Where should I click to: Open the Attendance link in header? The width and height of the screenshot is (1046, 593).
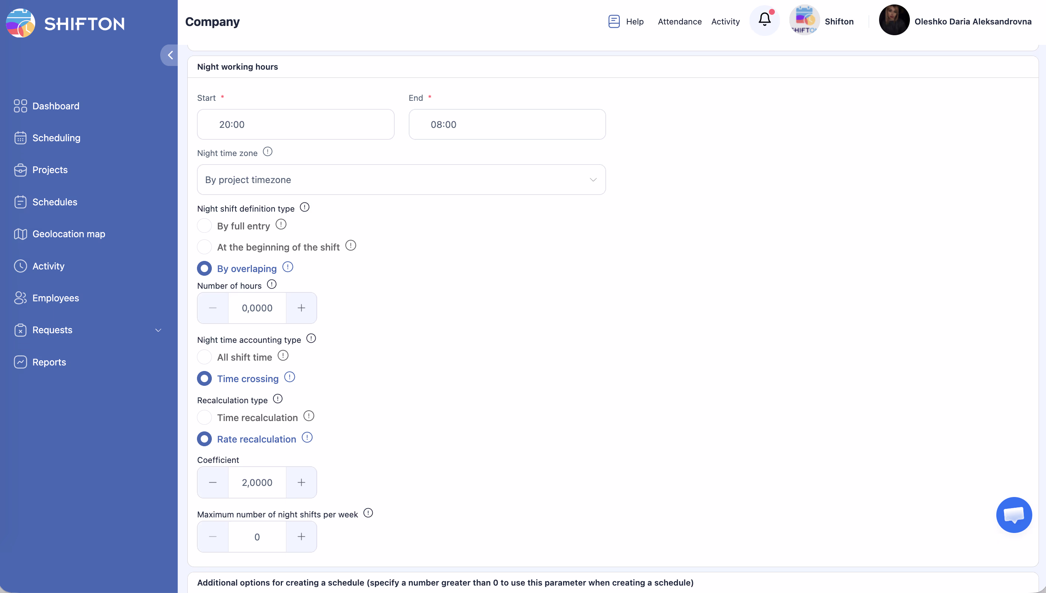pos(679,21)
